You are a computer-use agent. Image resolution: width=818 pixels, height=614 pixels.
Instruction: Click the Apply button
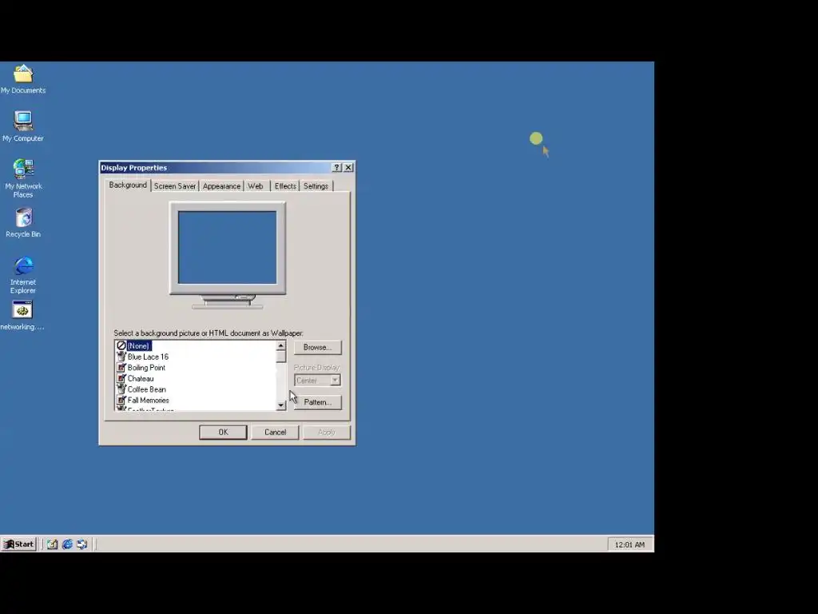(327, 433)
